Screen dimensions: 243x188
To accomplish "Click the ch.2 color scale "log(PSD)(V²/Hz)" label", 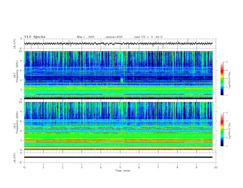I will pyautogui.click(x=230, y=131).
